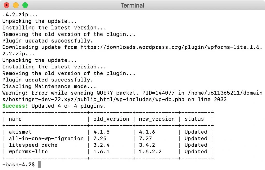
Task: Click new version 1.6.2.2 in the table
Action: pyautogui.click(x=150, y=152)
